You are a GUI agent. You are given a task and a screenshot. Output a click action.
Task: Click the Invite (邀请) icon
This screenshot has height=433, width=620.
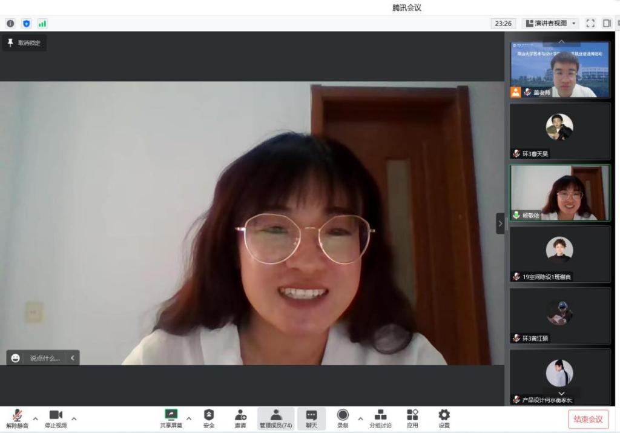pyautogui.click(x=240, y=418)
